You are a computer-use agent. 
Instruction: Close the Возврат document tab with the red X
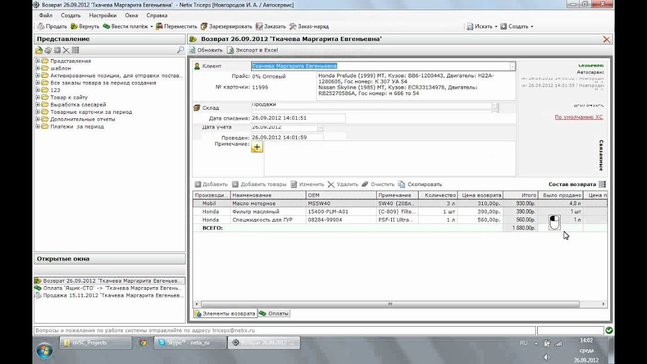(607, 39)
